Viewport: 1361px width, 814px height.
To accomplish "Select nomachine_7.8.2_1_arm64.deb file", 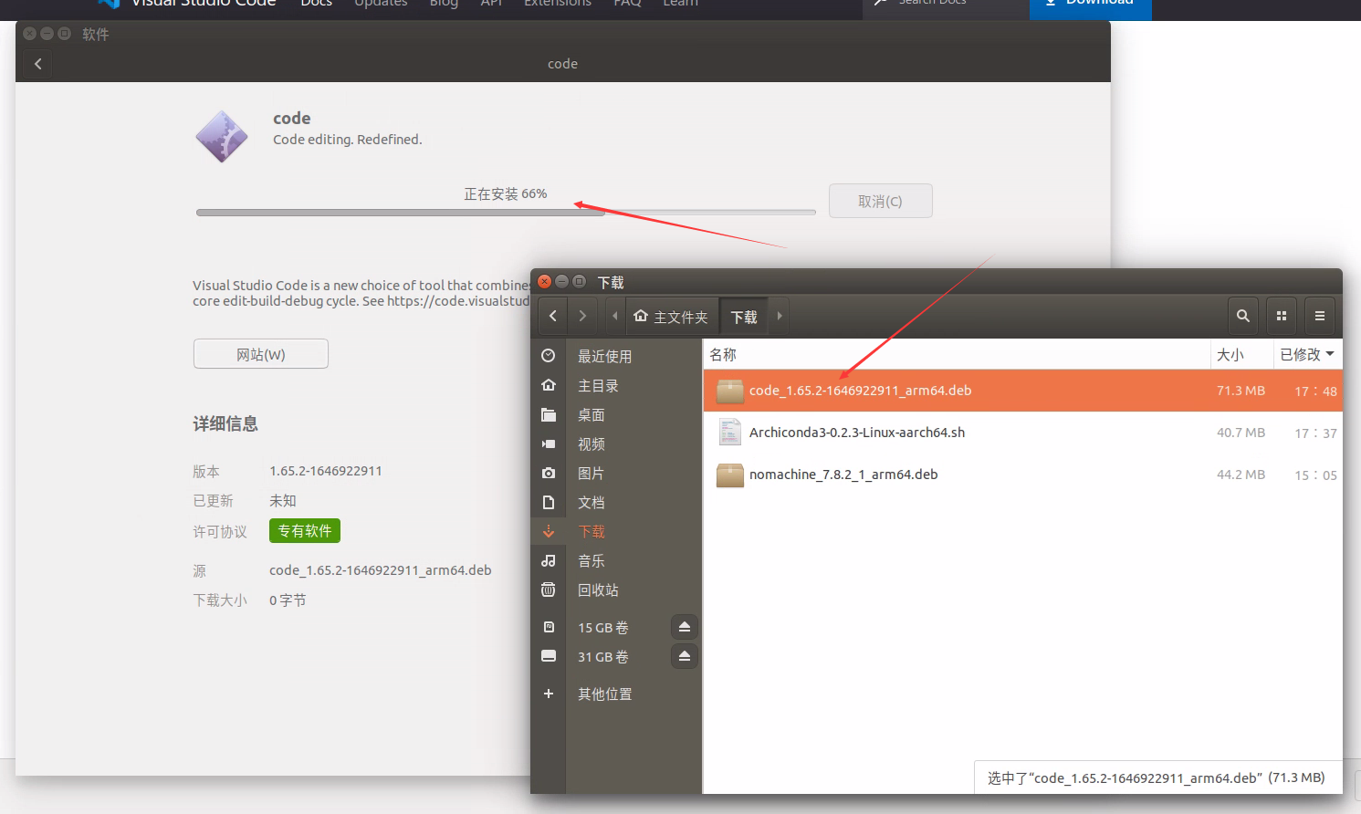I will tap(1022, 475).
